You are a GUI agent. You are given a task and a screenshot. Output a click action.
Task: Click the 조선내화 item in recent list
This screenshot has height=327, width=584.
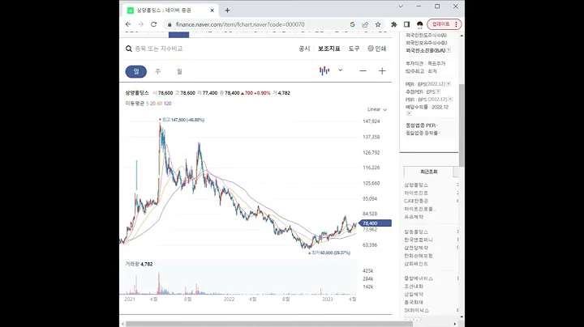(414, 287)
